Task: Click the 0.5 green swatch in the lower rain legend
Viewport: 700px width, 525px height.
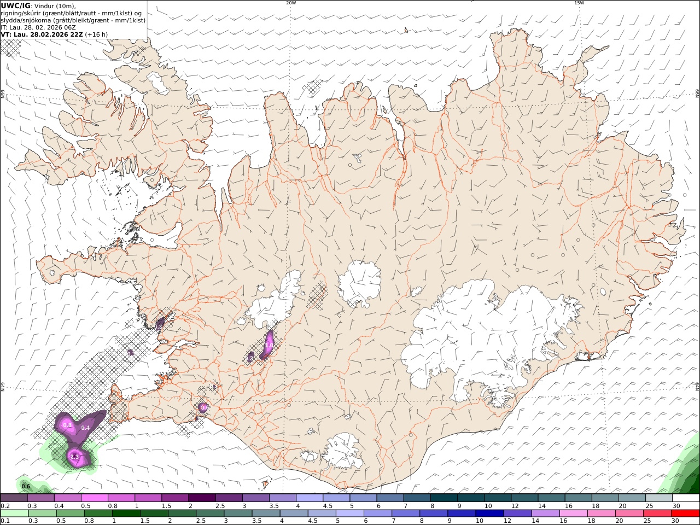Action: (70, 514)
